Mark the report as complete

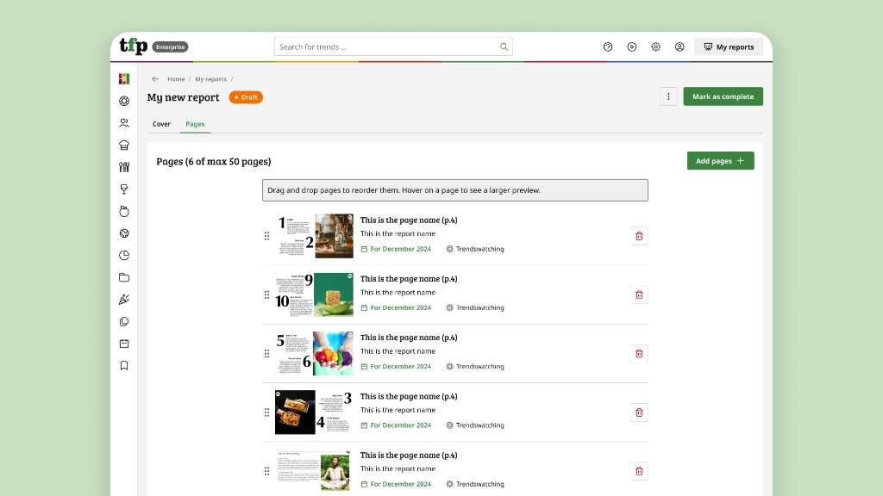[723, 96]
